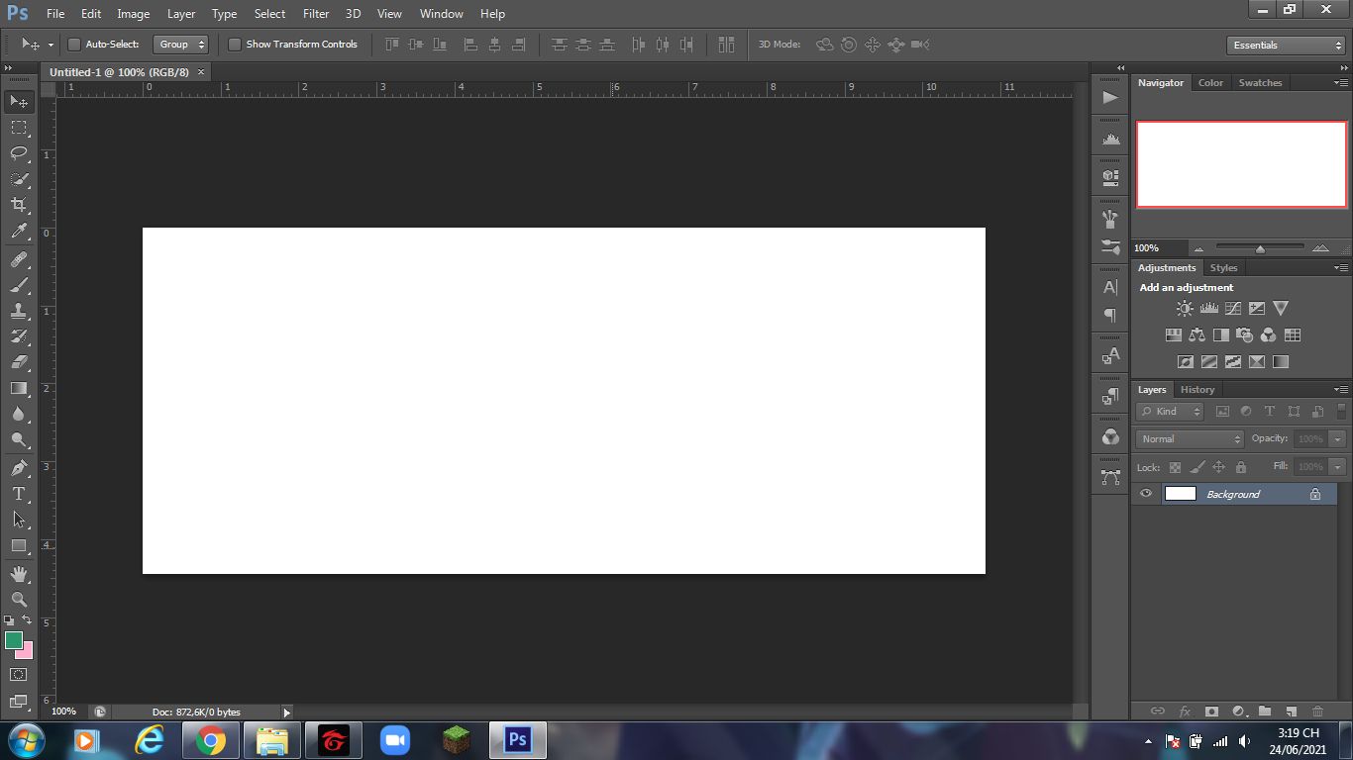Open the File menu
Viewport: 1353px width, 760px height.
55,14
